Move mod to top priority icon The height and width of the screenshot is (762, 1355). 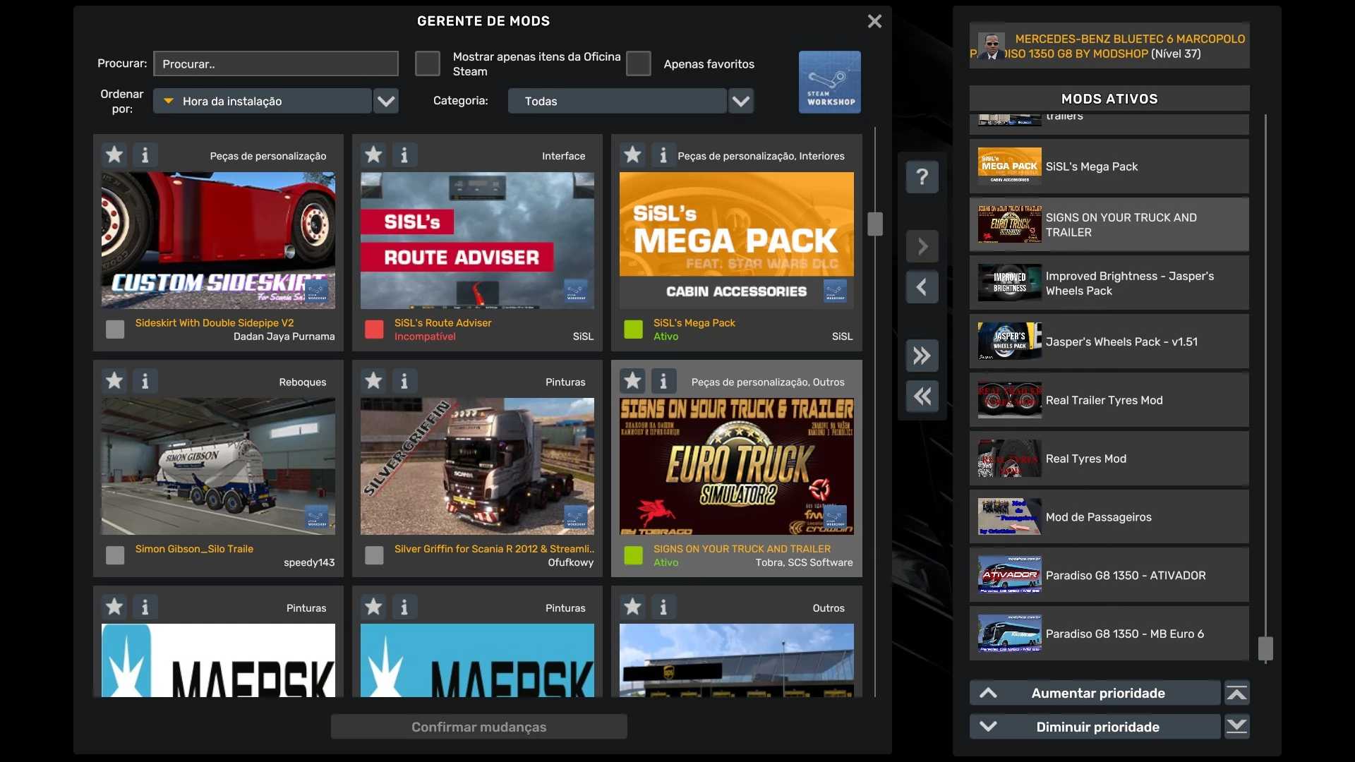[x=1236, y=694]
